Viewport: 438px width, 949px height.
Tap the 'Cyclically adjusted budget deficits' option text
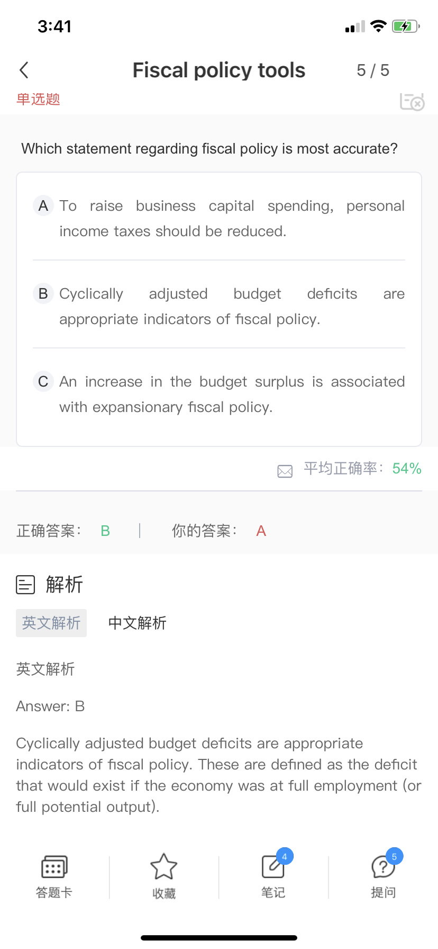click(232, 306)
